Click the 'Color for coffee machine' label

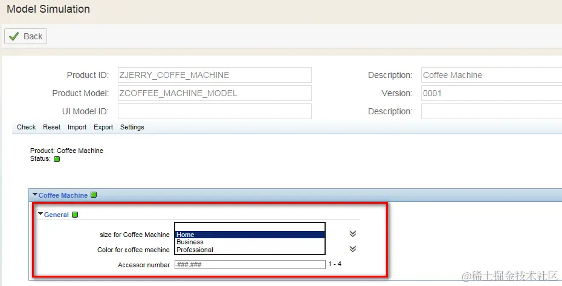(x=134, y=250)
